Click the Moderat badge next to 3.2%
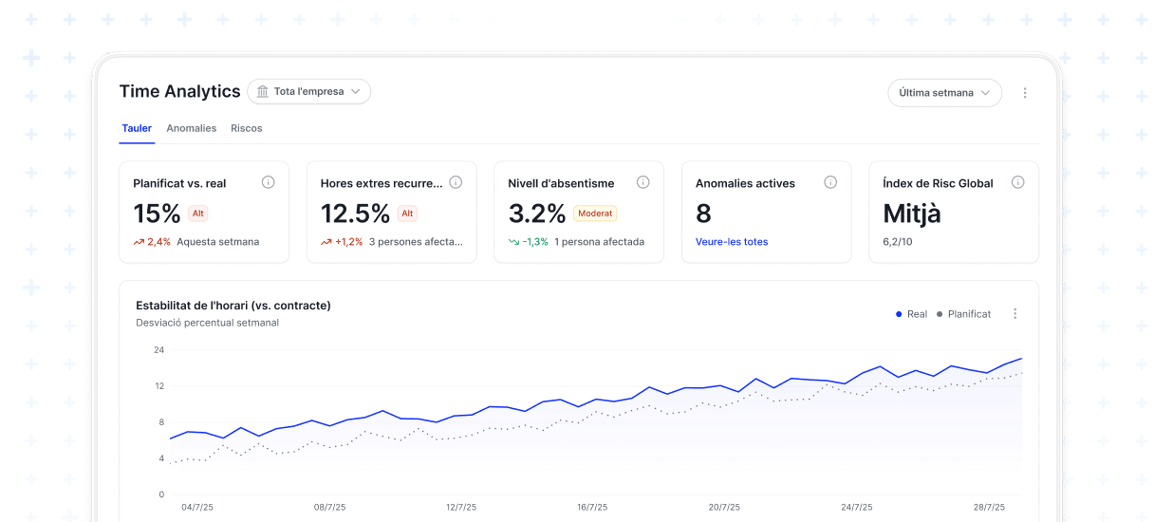The image size is (1154, 522). tap(595, 214)
